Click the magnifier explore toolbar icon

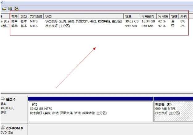pos(10,9)
